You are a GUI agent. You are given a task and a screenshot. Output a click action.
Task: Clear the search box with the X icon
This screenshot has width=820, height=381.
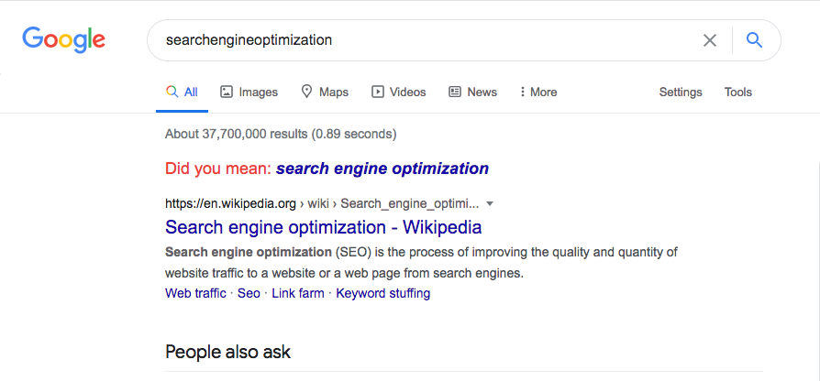pyautogui.click(x=710, y=40)
